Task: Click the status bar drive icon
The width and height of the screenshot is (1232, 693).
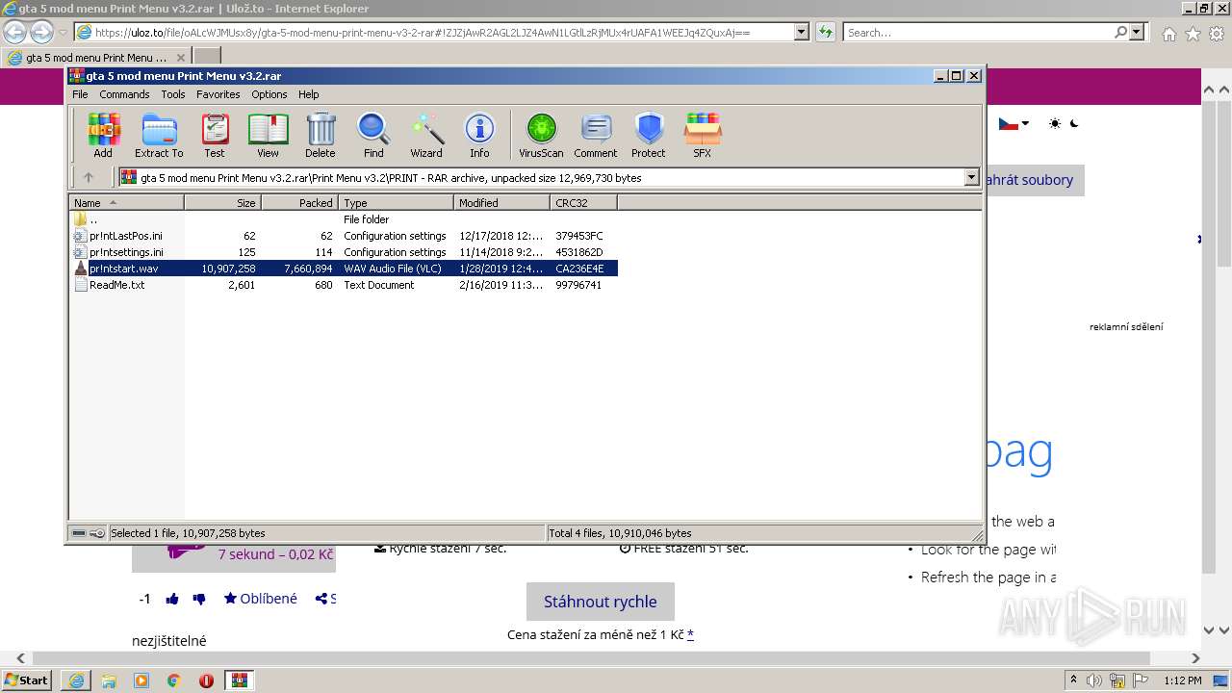Action: [x=79, y=533]
